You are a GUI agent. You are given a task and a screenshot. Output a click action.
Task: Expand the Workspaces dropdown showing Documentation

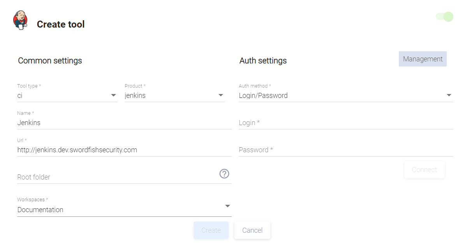point(124,210)
